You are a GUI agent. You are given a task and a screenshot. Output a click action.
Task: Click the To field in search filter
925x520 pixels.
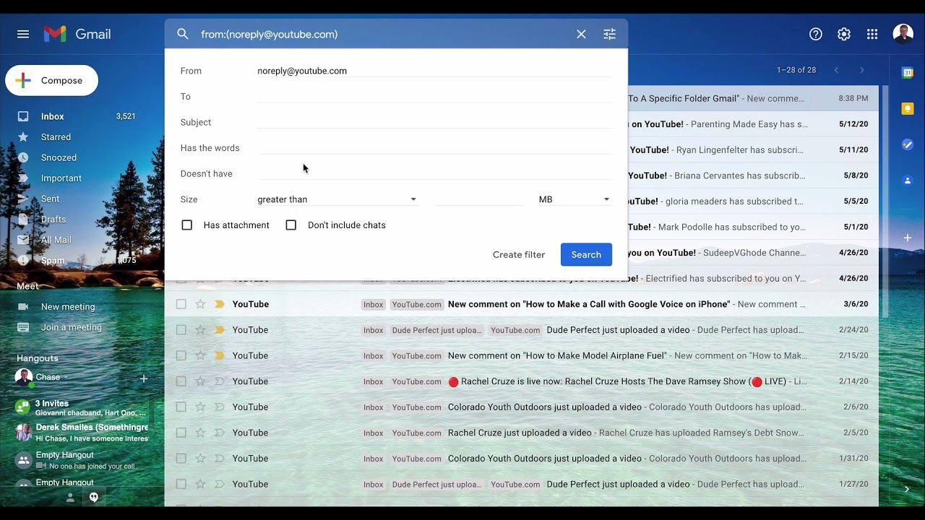(434, 96)
